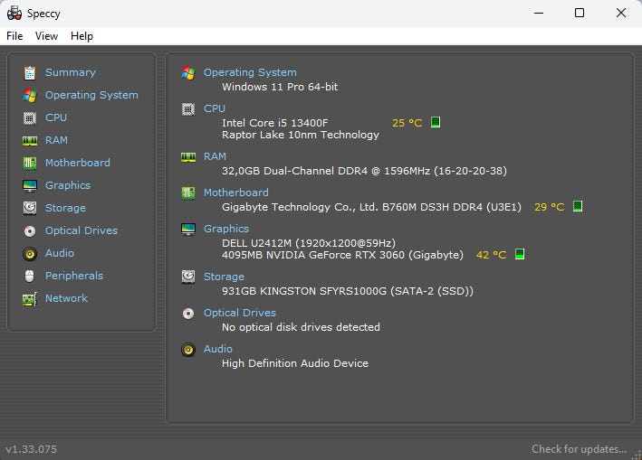
Task: Click the green CPU temperature indicator
Action: point(436,122)
